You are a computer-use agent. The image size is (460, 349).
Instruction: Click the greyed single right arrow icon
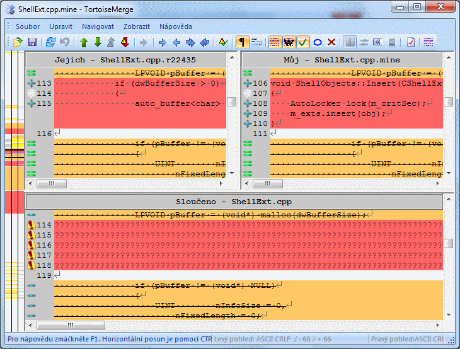pyautogui.click(x=144, y=43)
